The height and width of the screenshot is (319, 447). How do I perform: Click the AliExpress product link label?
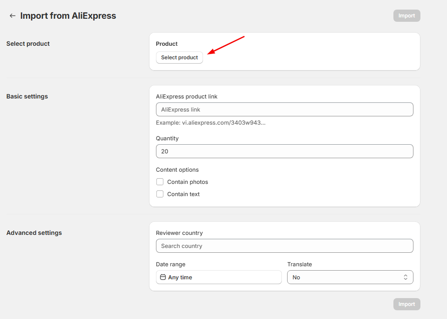coord(186,97)
